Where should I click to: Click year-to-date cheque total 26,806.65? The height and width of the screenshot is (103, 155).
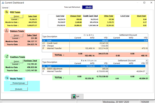tap(78, 25)
